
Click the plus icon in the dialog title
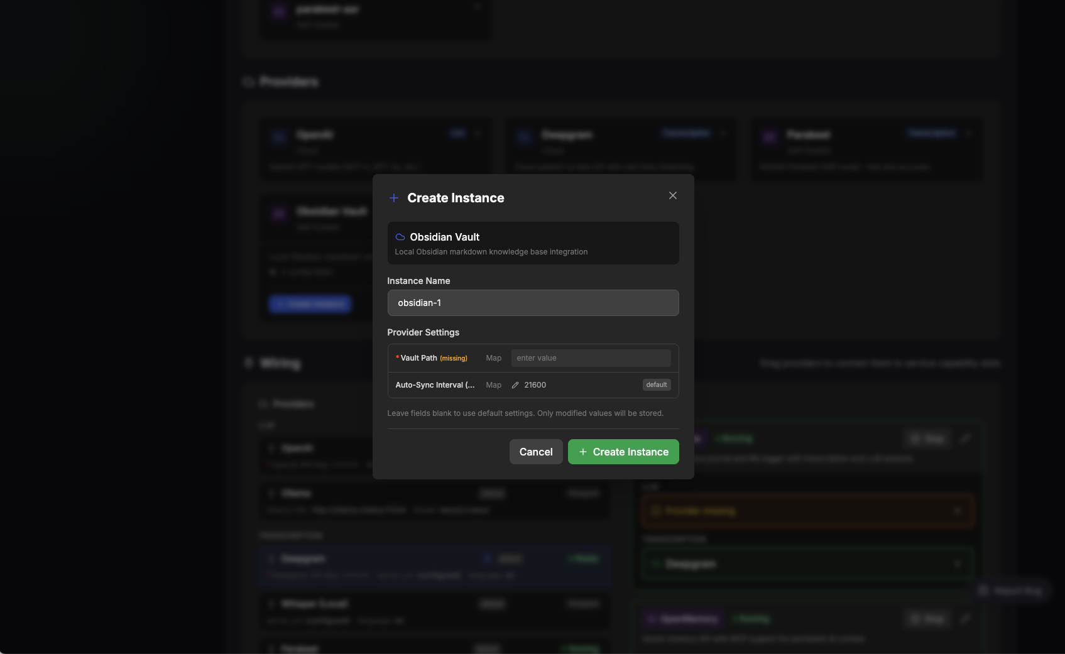pos(394,197)
